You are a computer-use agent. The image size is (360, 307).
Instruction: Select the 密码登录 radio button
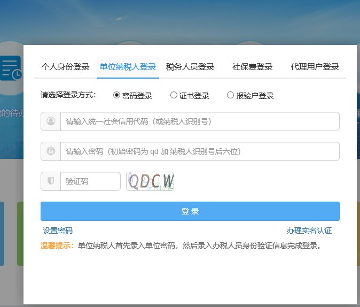coord(117,95)
